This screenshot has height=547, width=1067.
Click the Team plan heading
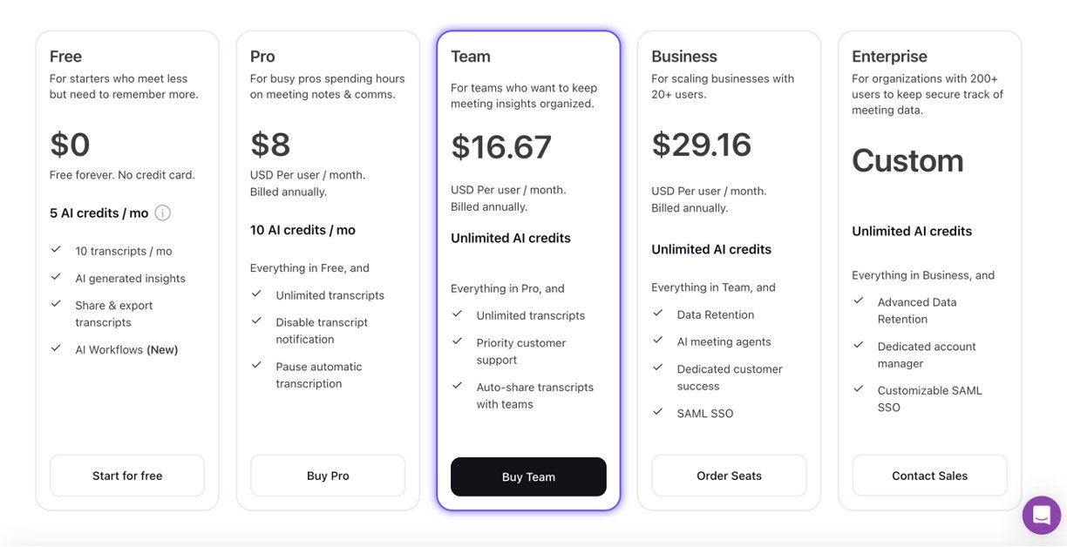tap(471, 57)
